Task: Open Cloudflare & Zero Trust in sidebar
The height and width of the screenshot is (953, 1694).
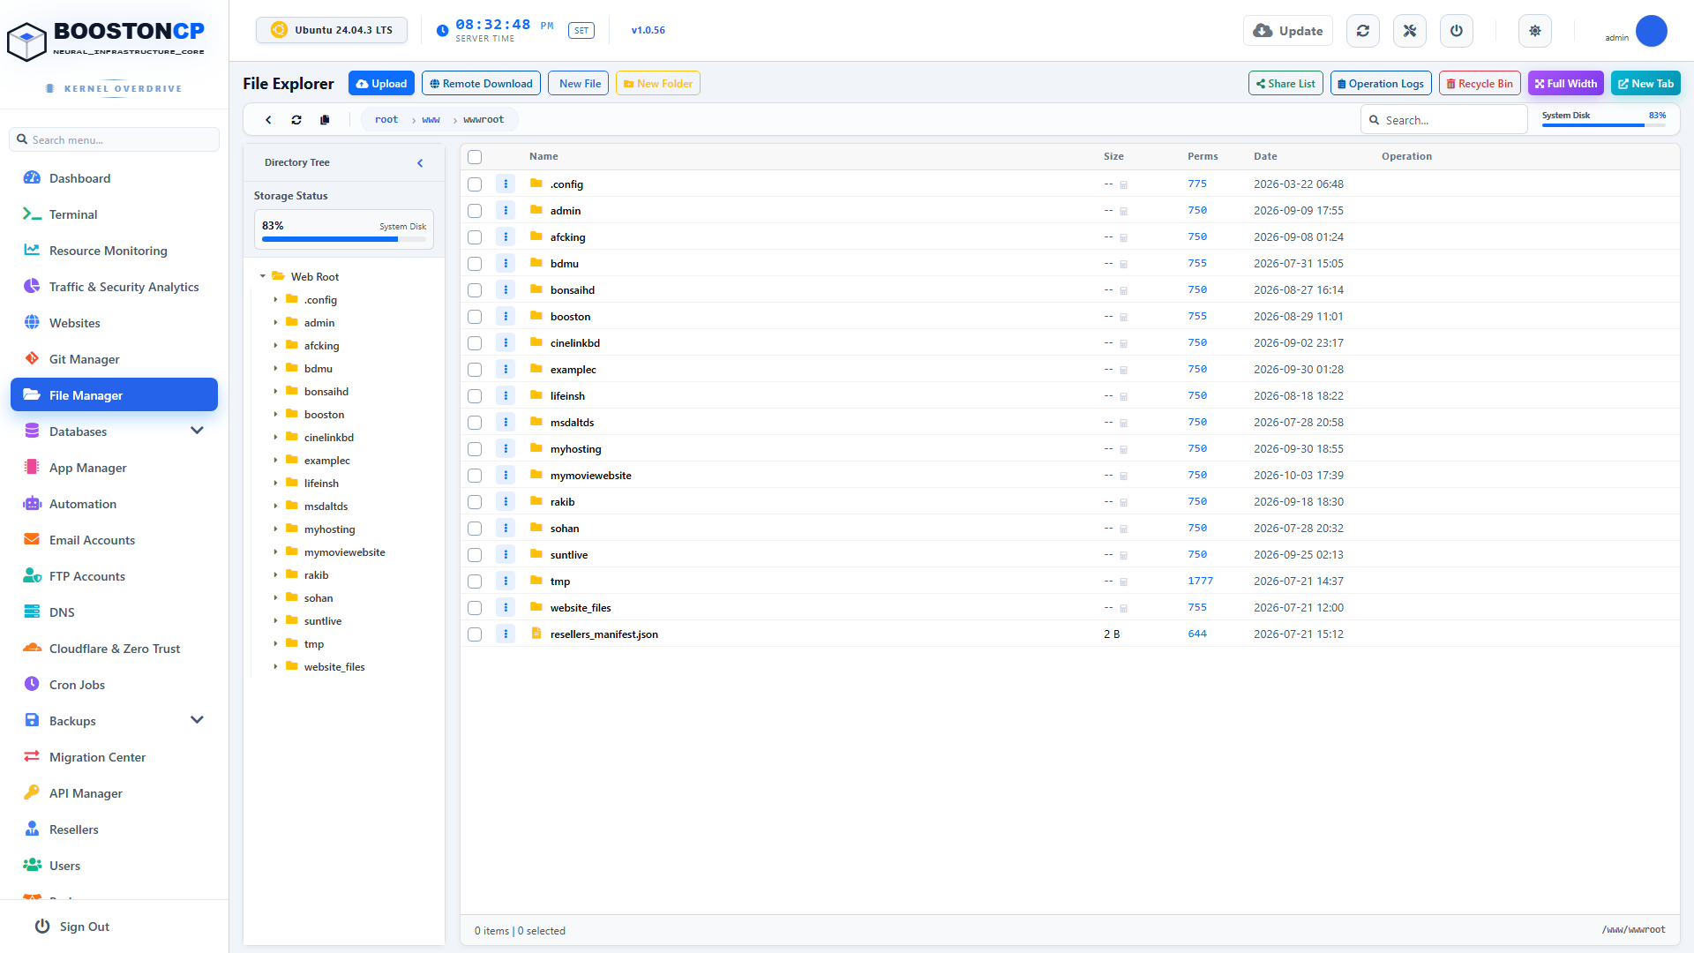Action: tap(114, 649)
